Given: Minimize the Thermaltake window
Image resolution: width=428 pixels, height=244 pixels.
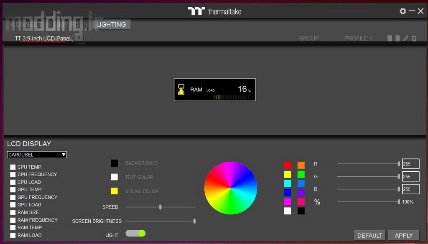Looking at the screenshot, I should tap(412, 11).
